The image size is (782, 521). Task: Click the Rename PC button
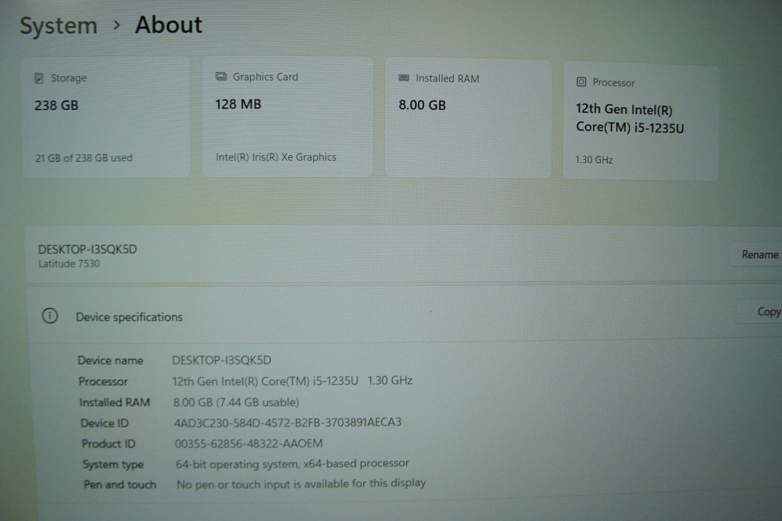point(759,255)
